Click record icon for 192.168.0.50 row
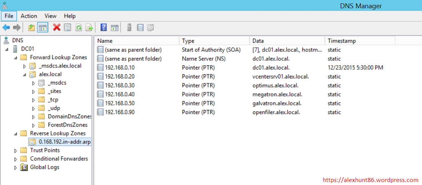This screenshot has width=422, height=185. coord(100,103)
